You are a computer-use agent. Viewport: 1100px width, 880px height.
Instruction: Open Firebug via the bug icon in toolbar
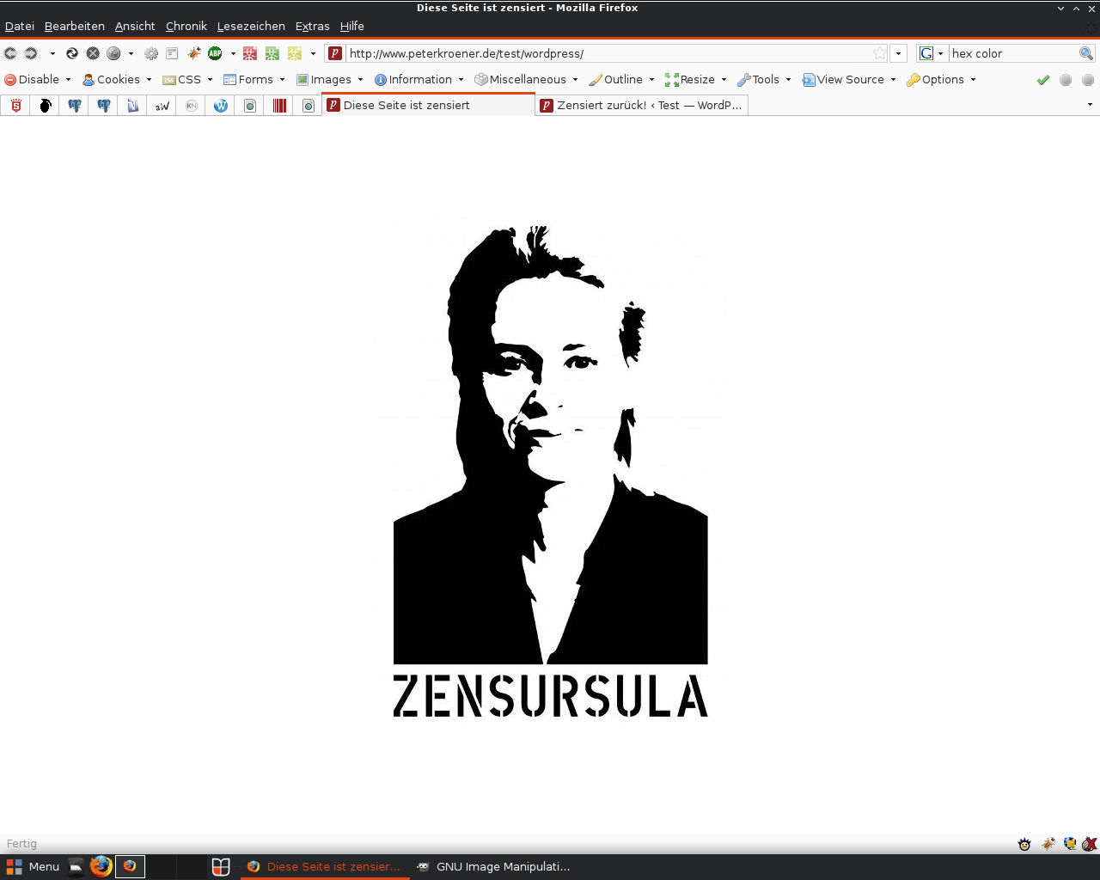coord(194,53)
